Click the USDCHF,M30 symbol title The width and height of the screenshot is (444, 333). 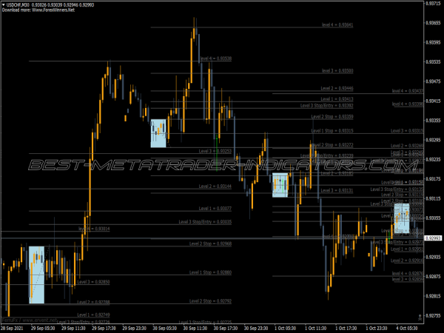(18, 5)
